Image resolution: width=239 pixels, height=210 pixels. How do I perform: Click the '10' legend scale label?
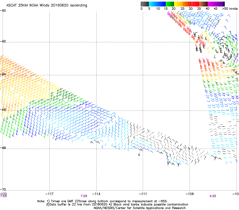(x=158, y=9)
